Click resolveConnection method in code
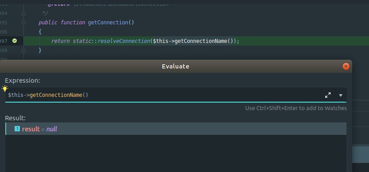The width and height of the screenshot is (369, 172). (x=123, y=41)
